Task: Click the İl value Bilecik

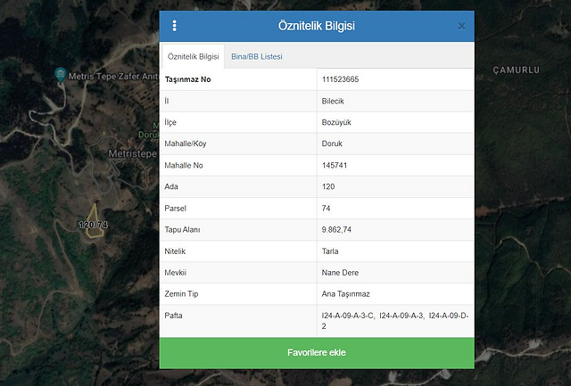Action: coord(335,102)
